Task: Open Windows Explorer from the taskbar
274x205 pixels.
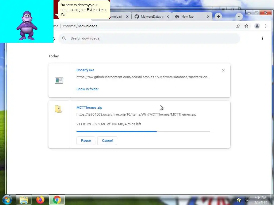Action: 24,200
